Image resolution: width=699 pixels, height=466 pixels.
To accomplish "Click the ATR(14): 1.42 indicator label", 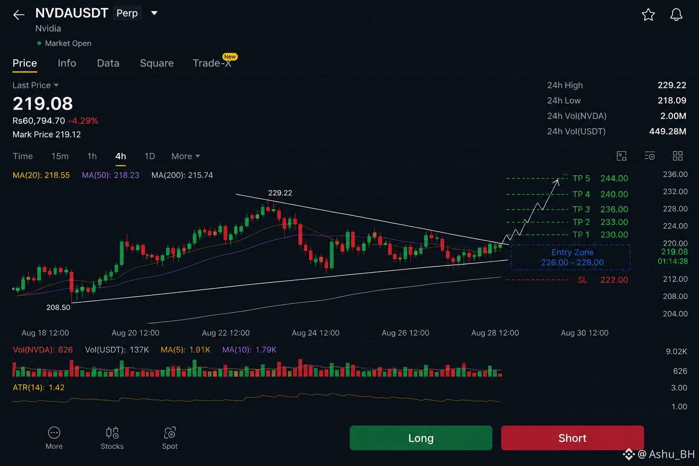I will point(39,388).
